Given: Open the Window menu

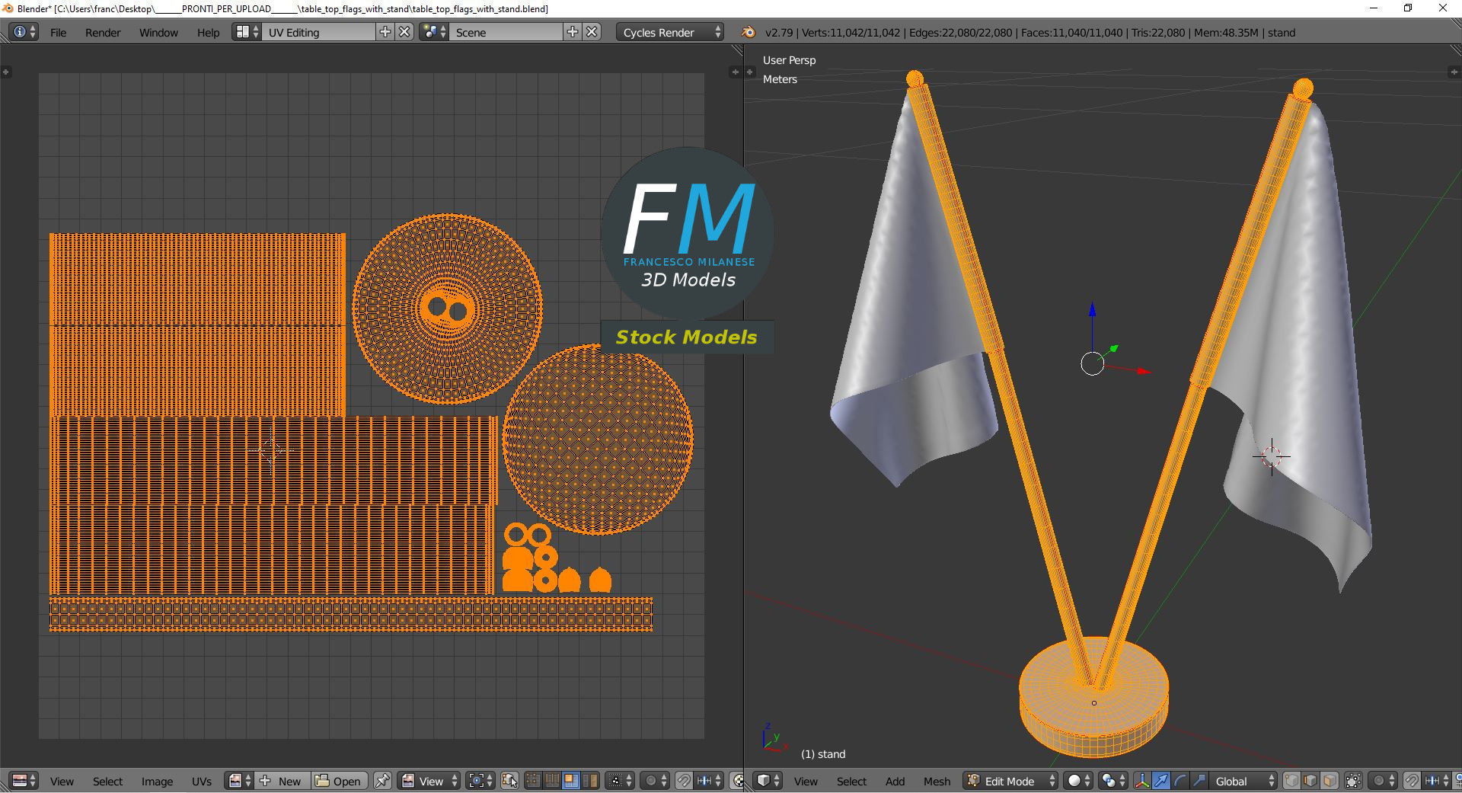Looking at the screenshot, I should pos(158,32).
